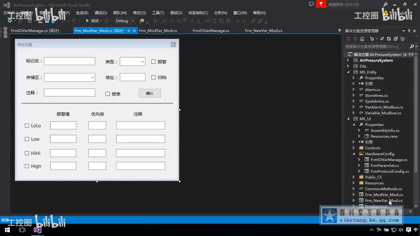Select Resources.resx in the tree
The height and width of the screenshot is (236, 420).
384,136
